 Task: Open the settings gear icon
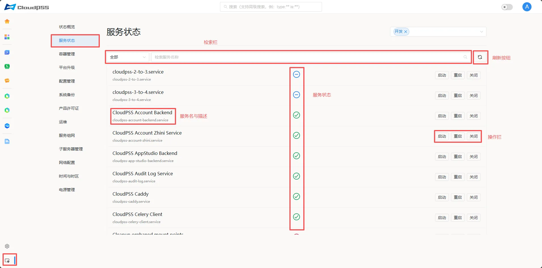[x=7, y=246]
